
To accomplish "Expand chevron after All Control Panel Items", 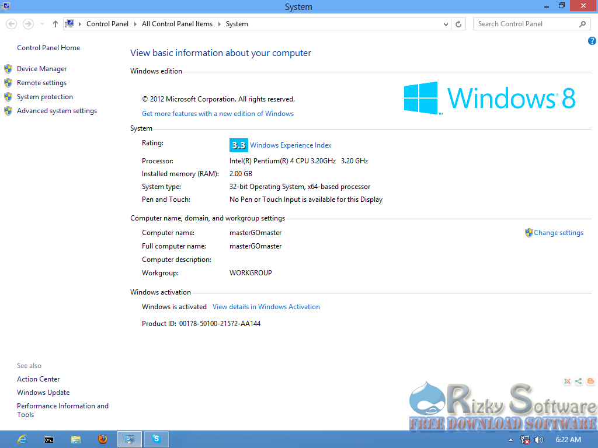I will [220, 24].
